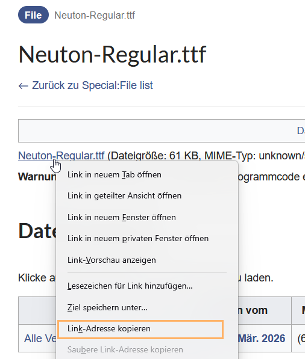The width and height of the screenshot is (305, 359).
Task: Click the blue File badge
Action: click(33, 15)
